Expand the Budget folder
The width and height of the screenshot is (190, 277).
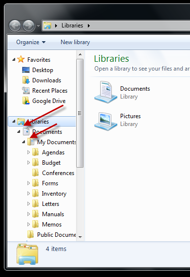point(28,163)
